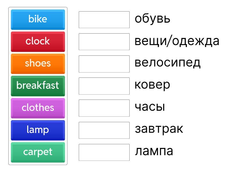Select the green 'breakfast' tile
The height and width of the screenshot is (172, 229).
[x=38, y=85]
